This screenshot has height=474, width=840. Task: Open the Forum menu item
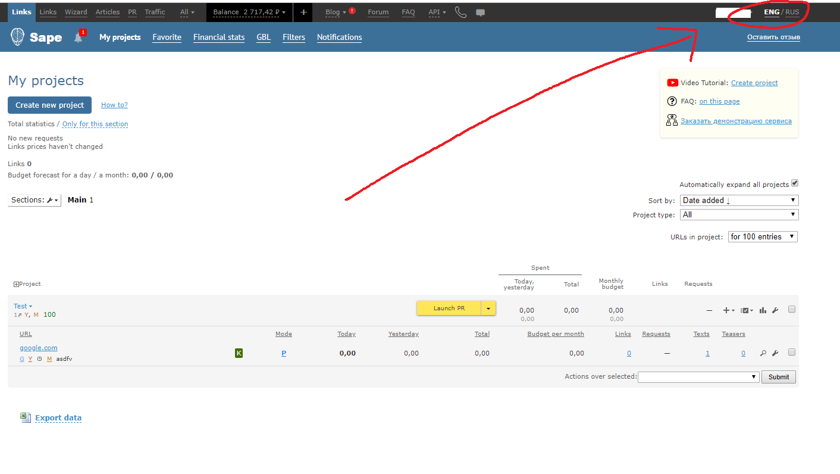[x=378, y=12]
